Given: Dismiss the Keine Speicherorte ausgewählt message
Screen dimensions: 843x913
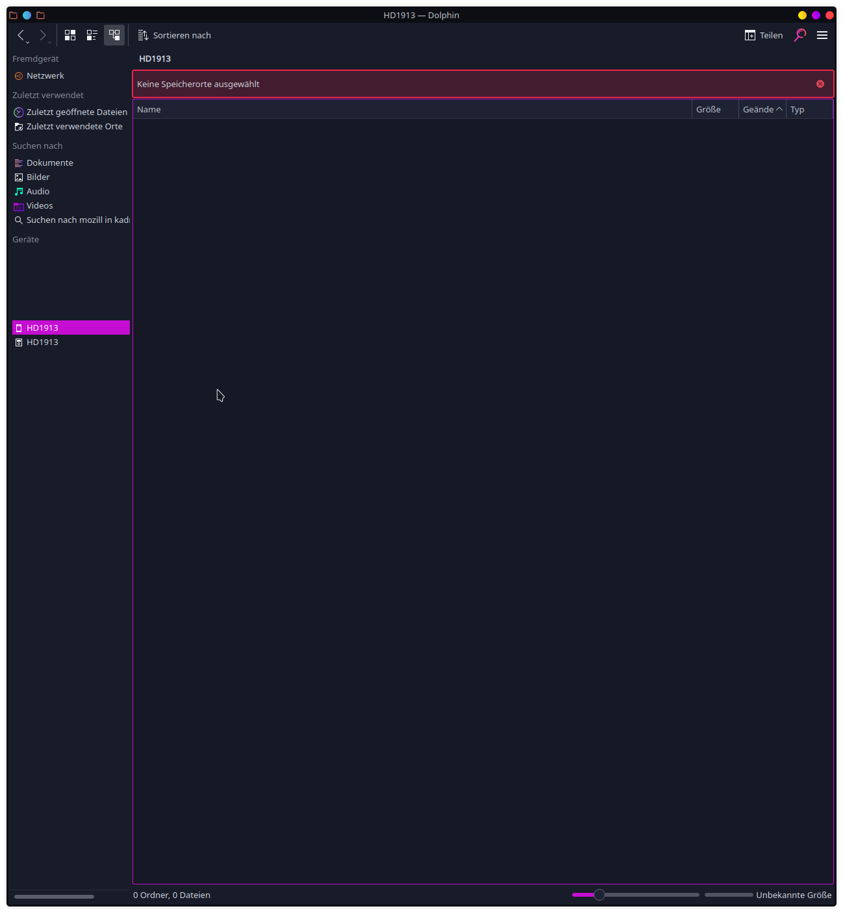Looking at the screenshot, I should (820, 83).
